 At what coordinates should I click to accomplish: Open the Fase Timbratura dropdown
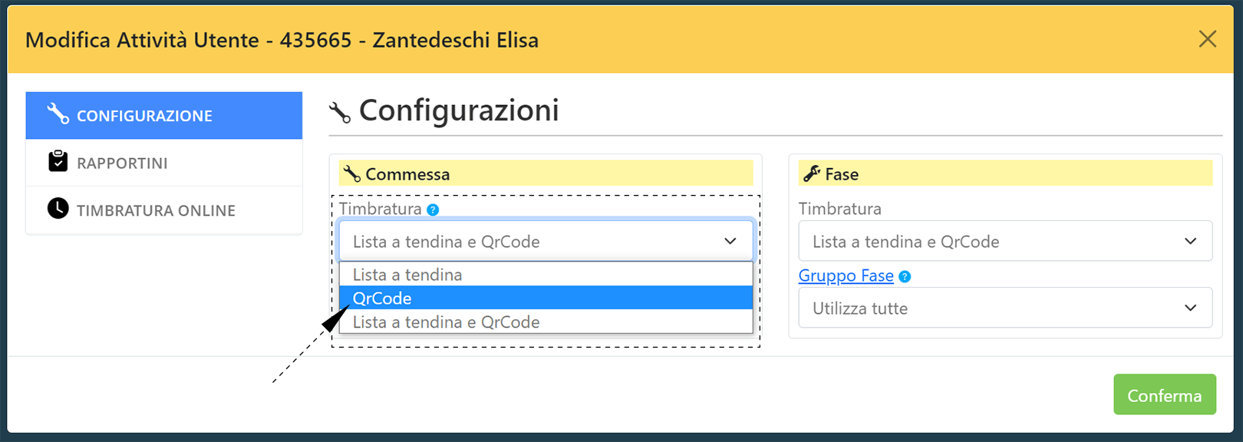1005,241
